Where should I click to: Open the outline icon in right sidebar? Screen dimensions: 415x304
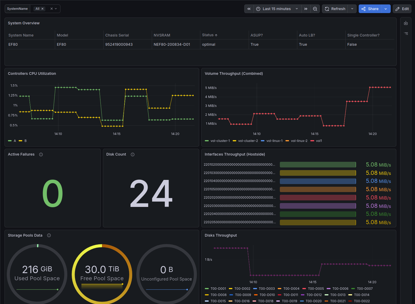click(x=406, y=34)
